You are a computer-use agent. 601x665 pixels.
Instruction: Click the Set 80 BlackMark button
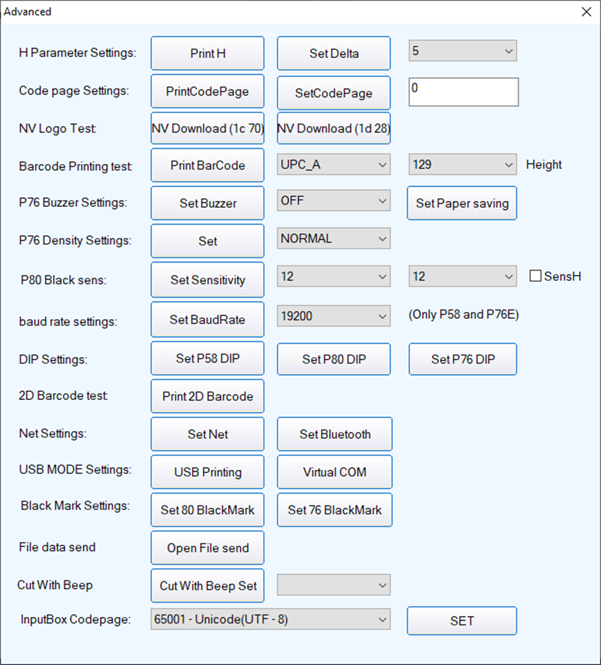click(x=207, y=510)
